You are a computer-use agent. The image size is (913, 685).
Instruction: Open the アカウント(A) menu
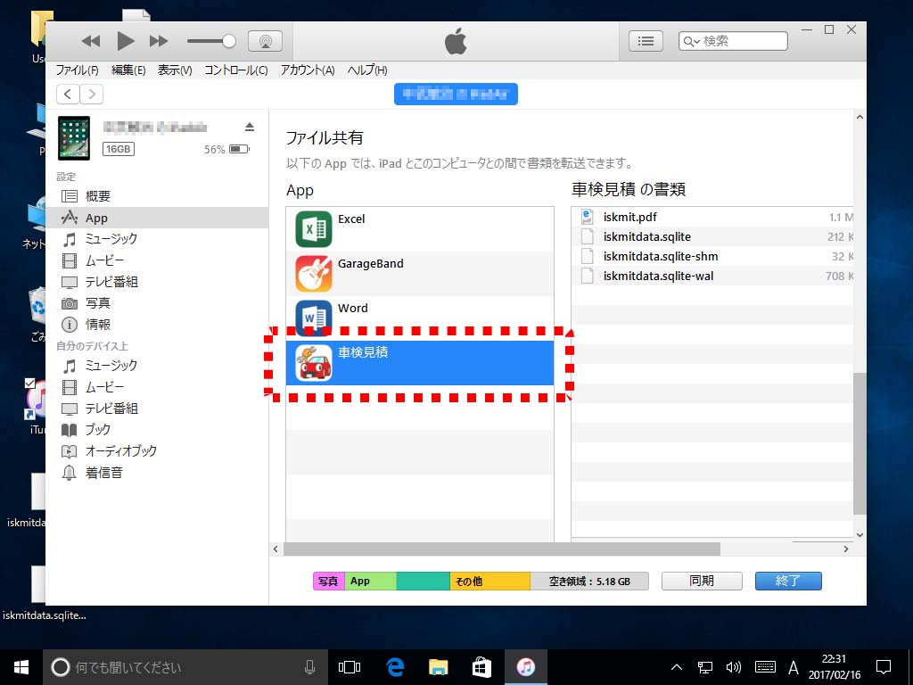[307, 70]
